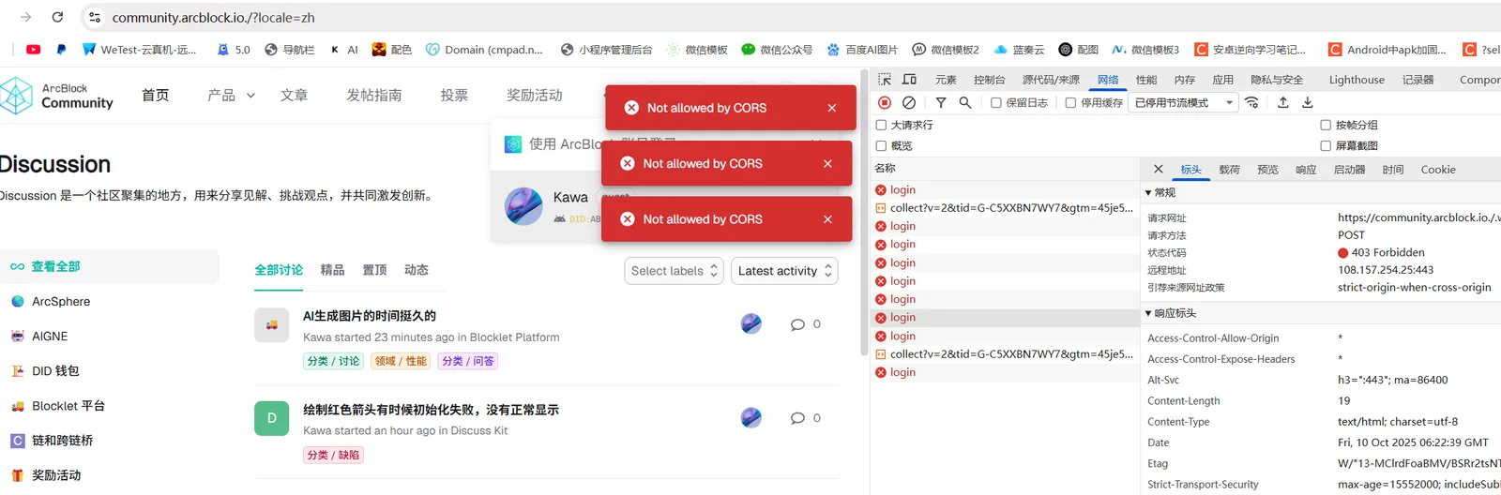Open the 载荷 request tab

pos(1229,170)
